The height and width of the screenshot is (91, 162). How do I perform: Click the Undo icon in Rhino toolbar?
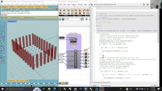[x=21, y=9]
